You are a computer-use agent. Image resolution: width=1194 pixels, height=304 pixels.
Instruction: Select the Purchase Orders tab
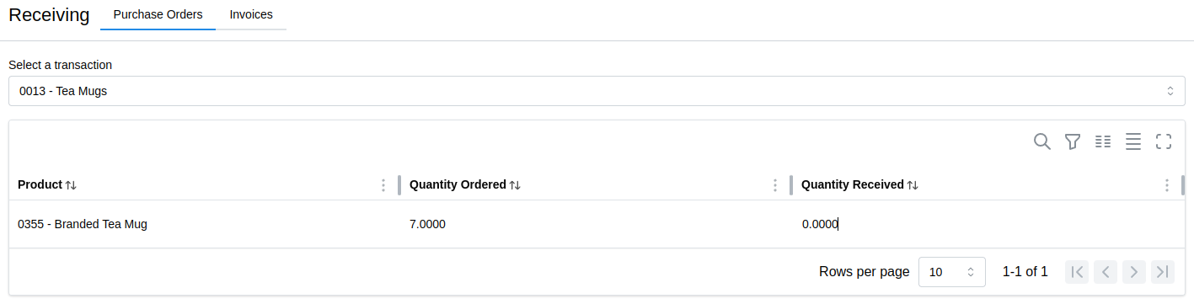coord(158,14)
